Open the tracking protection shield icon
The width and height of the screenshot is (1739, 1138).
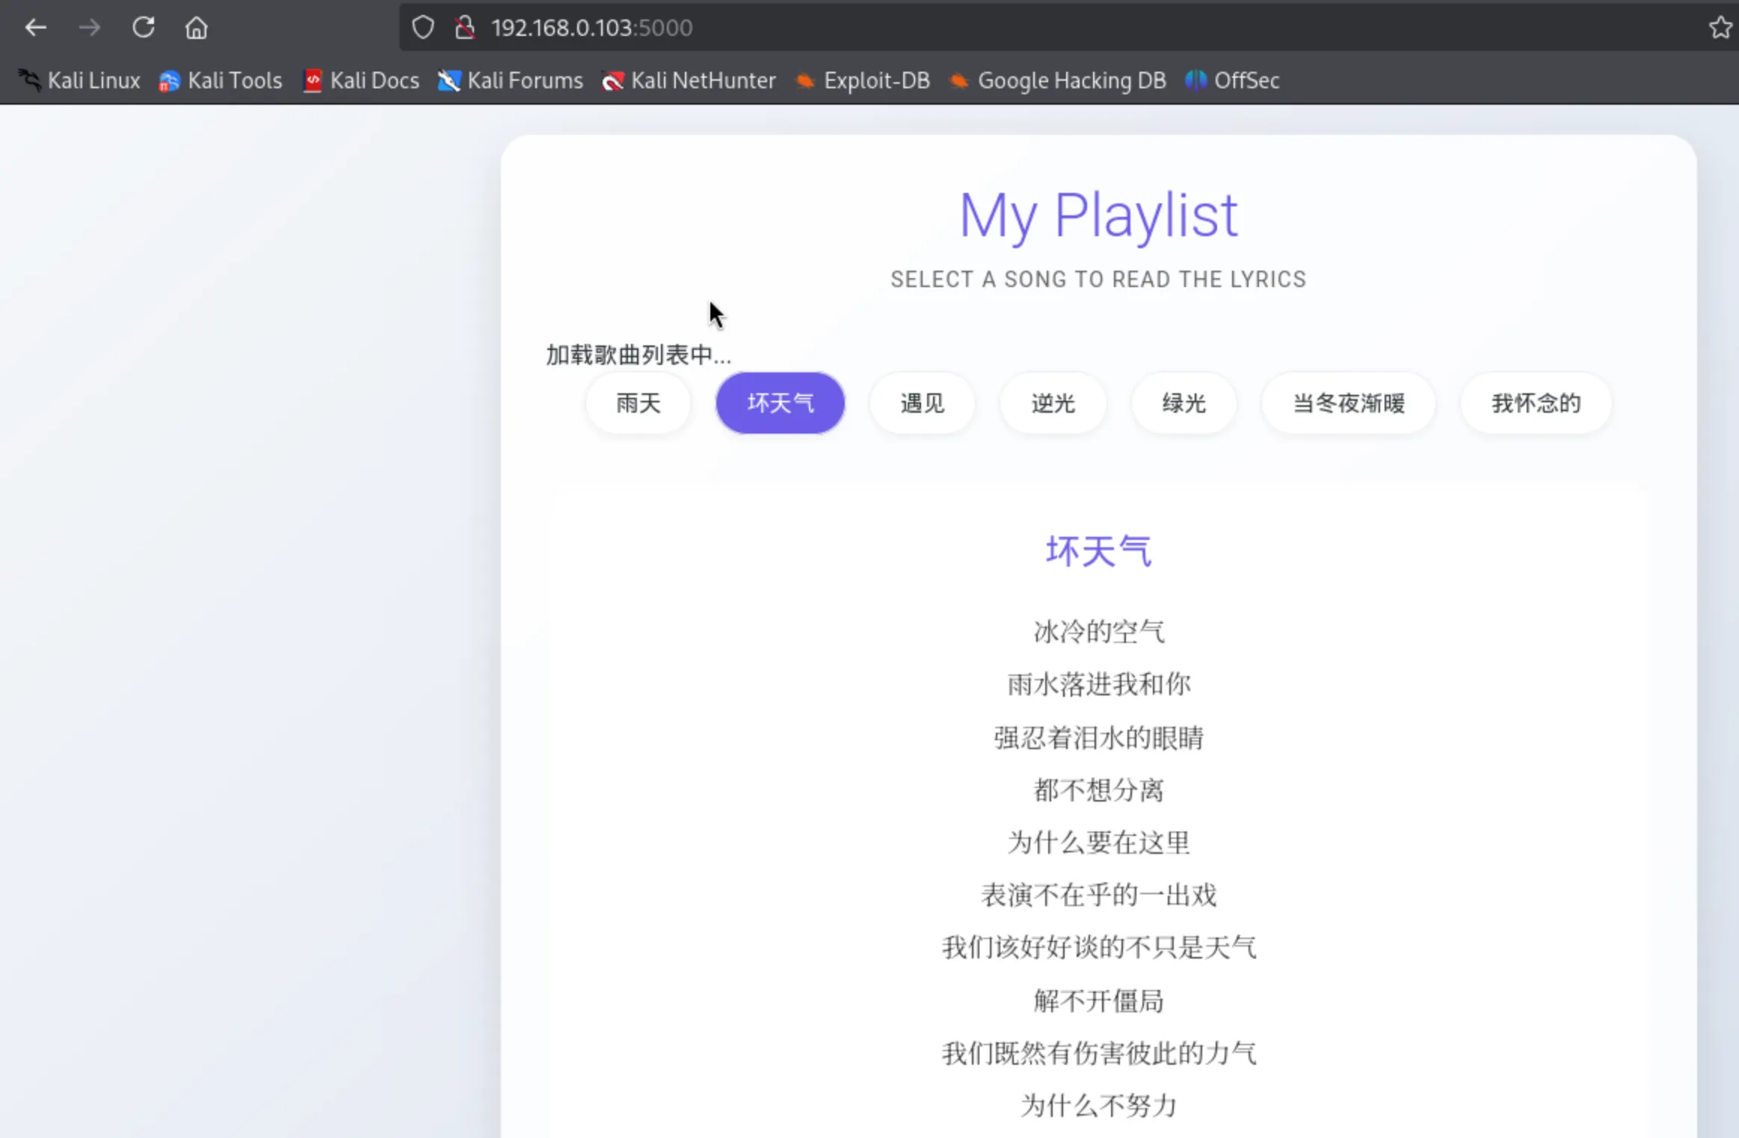(423, 28)
